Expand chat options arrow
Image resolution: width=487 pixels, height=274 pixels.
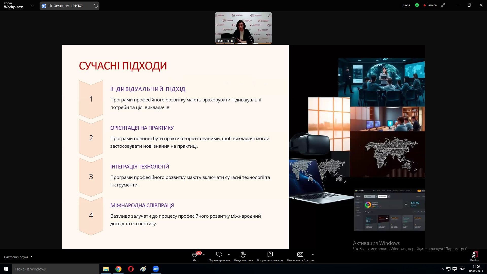coord(204,254)
